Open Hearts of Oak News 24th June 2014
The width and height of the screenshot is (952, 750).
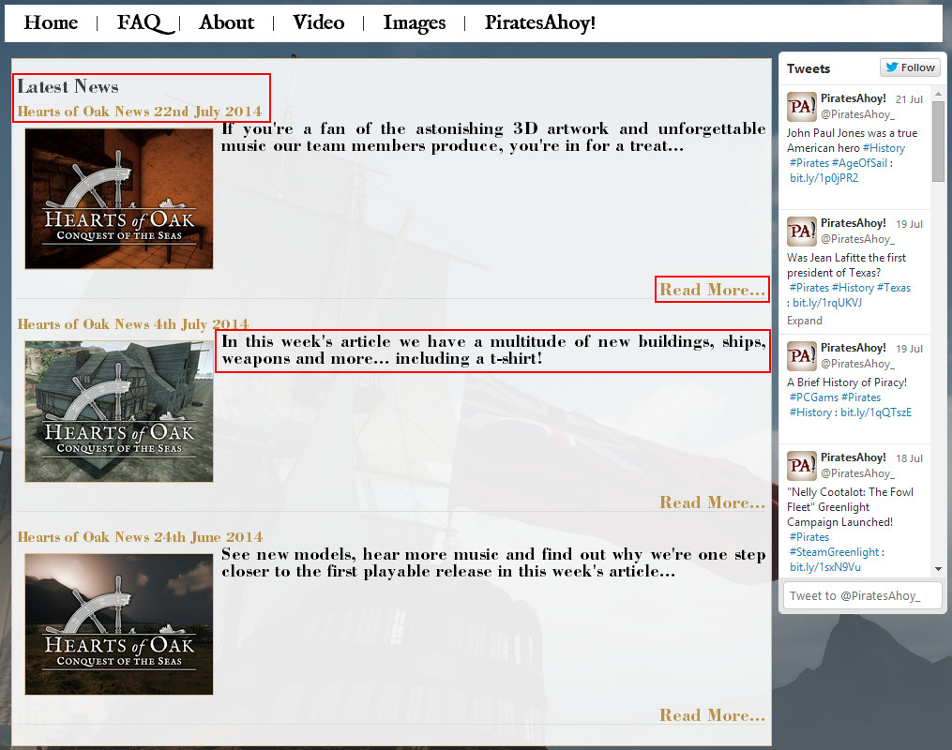[140, 537]
